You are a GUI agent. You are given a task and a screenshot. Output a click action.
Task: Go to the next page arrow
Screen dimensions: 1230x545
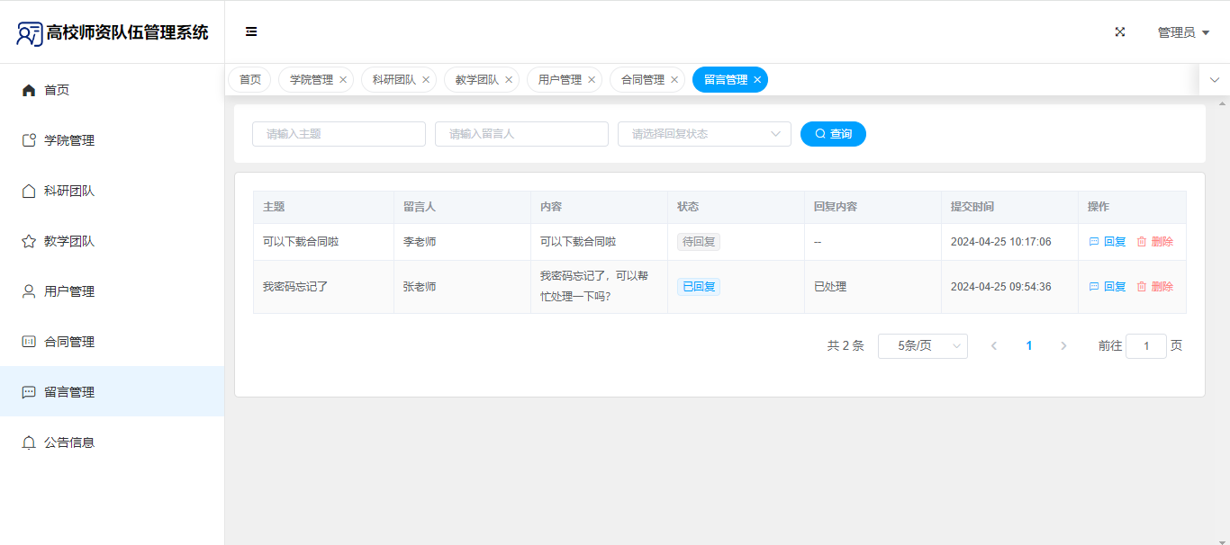1063,346
